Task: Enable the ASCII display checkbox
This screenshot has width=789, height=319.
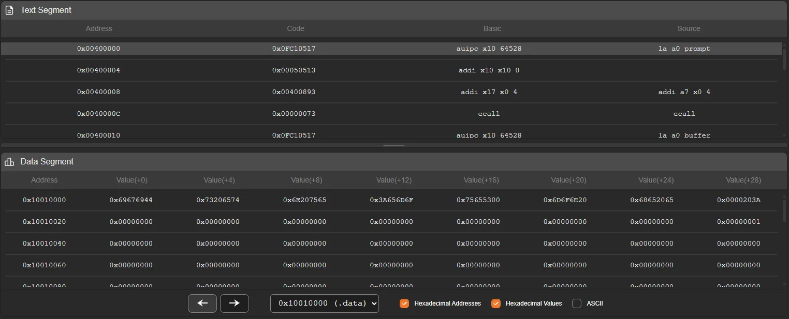Action: [577, 303]
